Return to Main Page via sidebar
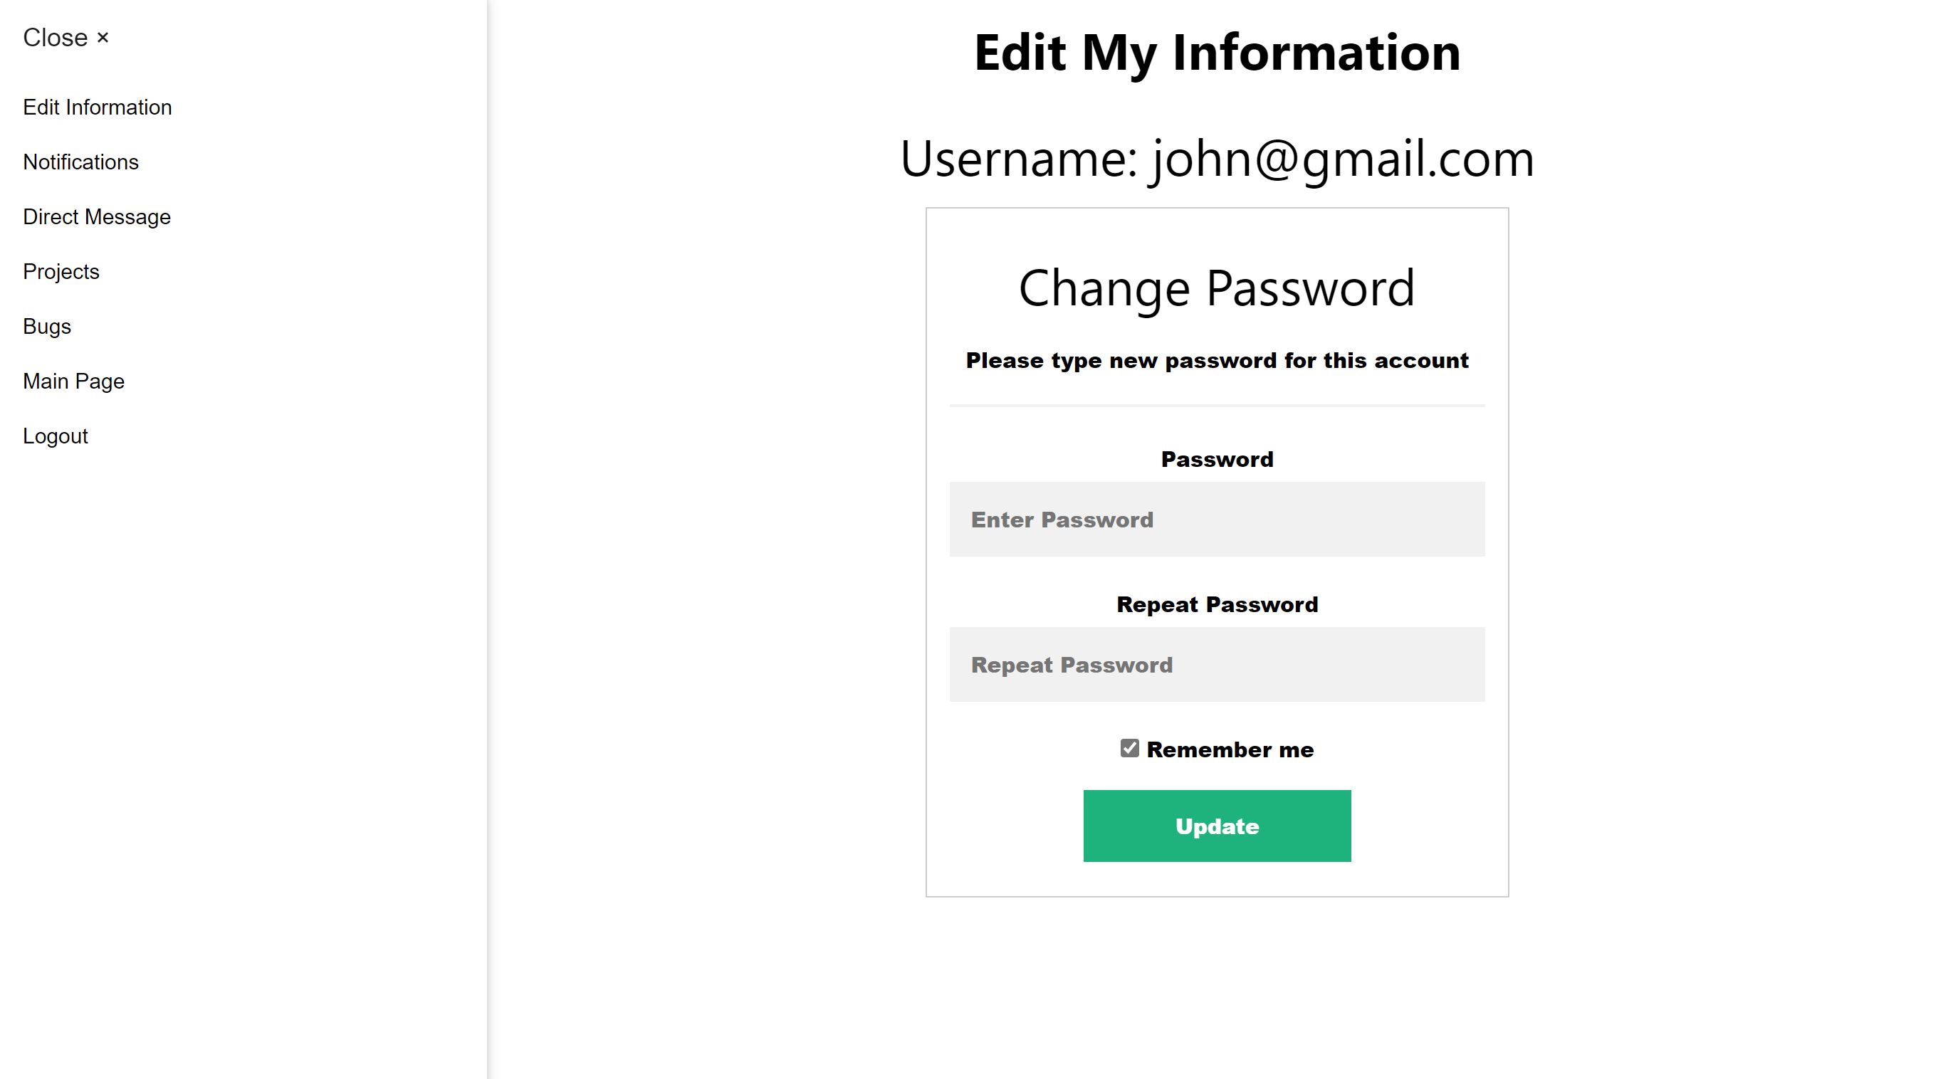The height and width of the screenshot is (1079, 1948). click(x=73, y=381)
